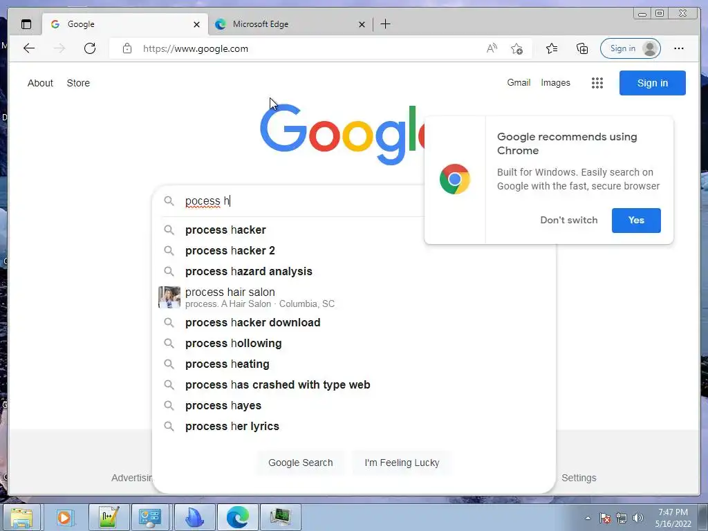The image size is (708, 531).
Task: Open the Gmail link
Action: pyautogui.click(x=519, y=83)
